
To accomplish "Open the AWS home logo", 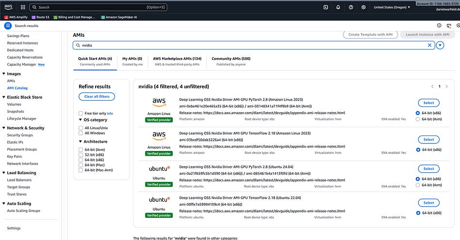I will tap(8, 7).
